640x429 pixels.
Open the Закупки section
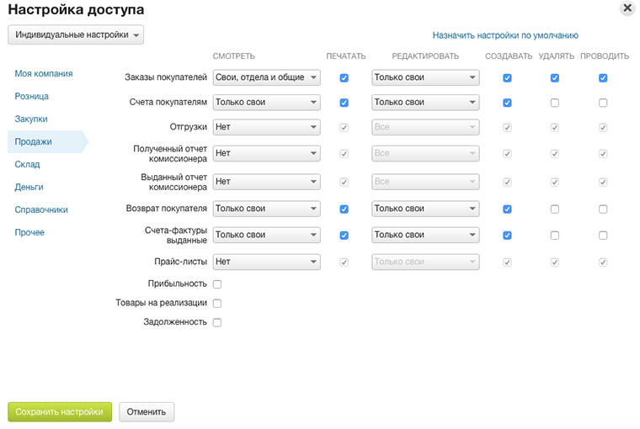pos(31,119)
